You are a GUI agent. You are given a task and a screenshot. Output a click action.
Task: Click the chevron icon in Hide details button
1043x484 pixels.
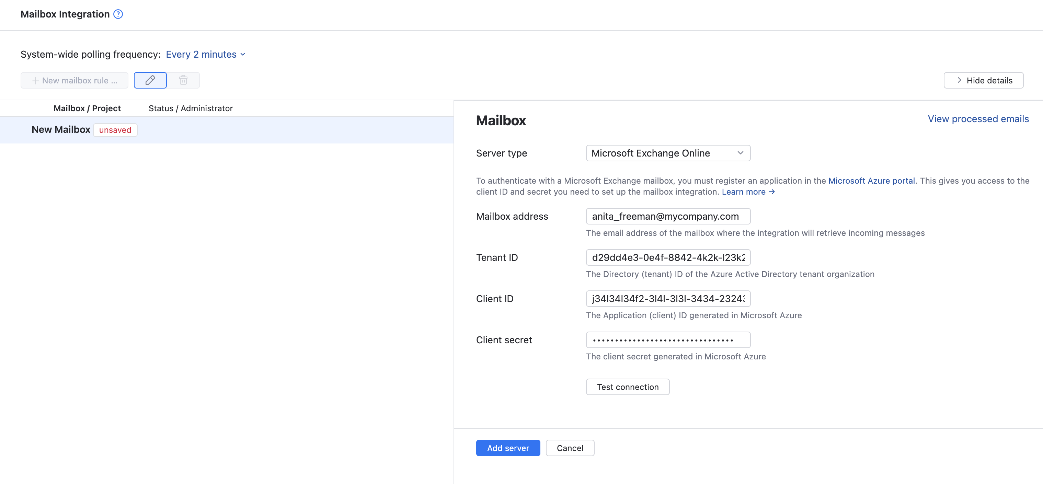(959, 80)
